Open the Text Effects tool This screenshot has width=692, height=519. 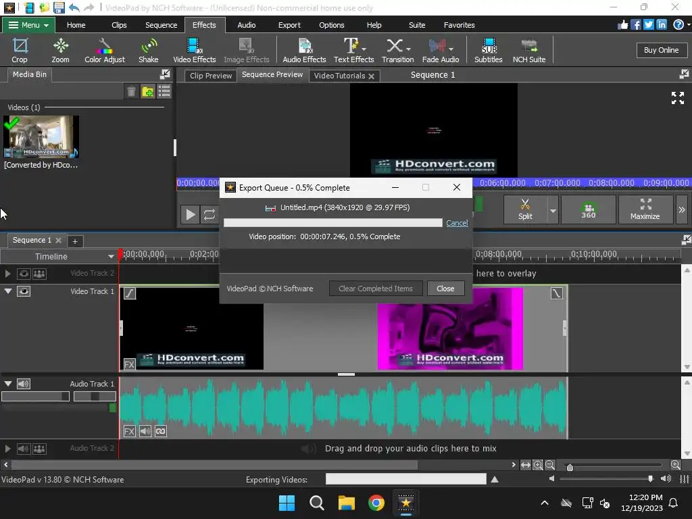coord(353,50)
